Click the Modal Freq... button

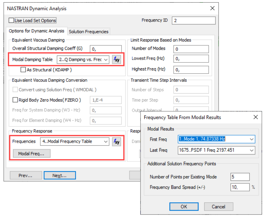point(32,154)
